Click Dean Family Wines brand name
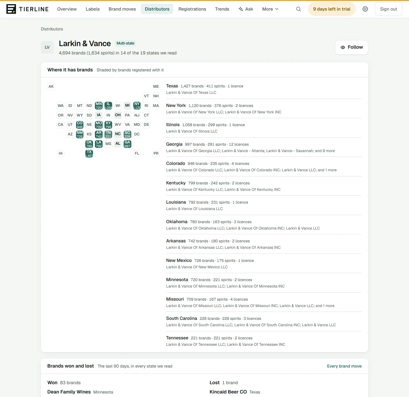Image resolution: width=409 pixels, height=397 pixels. point(69,392)
